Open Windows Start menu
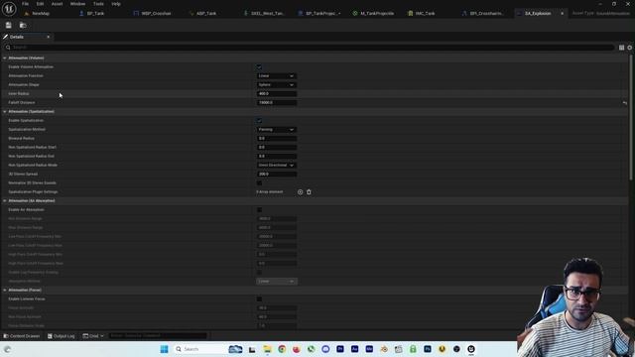 tap(164, 349)
